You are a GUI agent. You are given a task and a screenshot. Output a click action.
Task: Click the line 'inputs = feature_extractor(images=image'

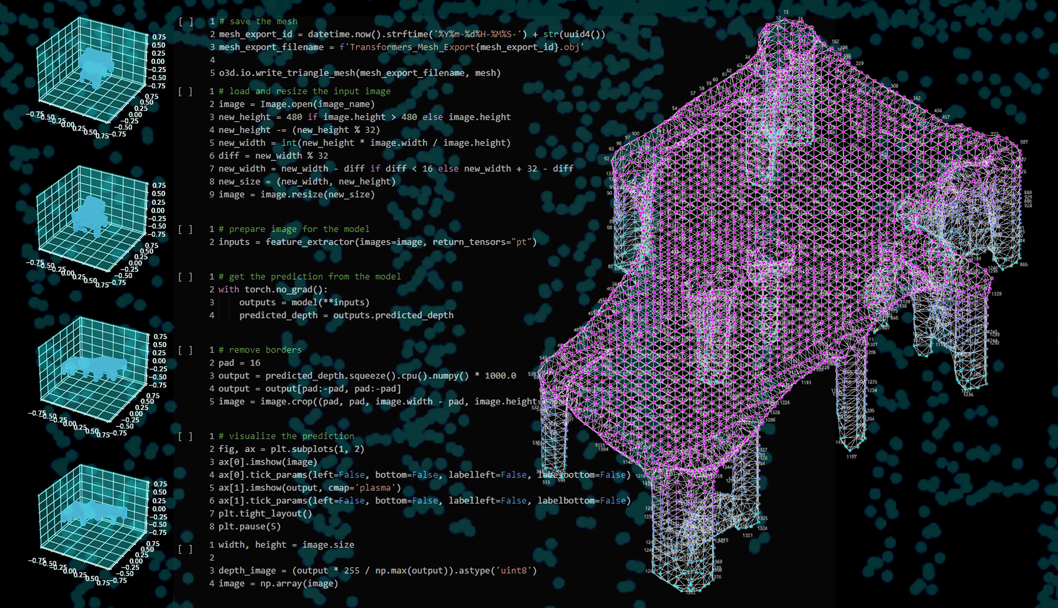(378, 242)
